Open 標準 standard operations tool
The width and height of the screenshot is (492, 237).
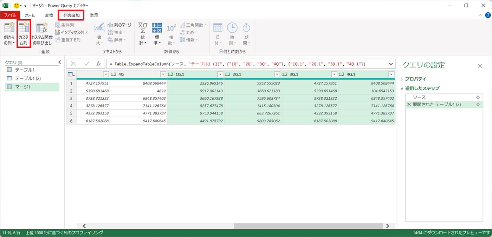157,34
